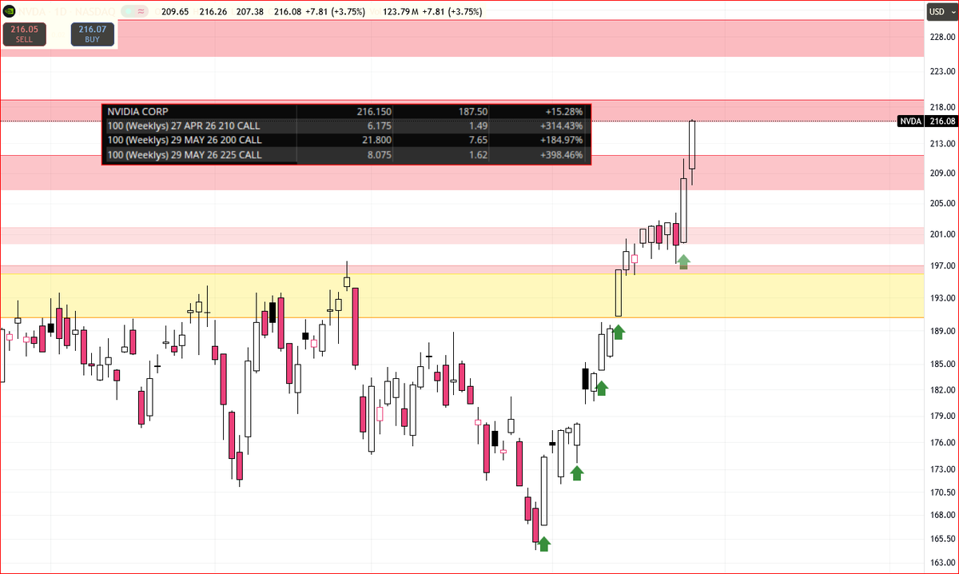
Task: Click the +398.46% table cell
Action: pos(561,155)
